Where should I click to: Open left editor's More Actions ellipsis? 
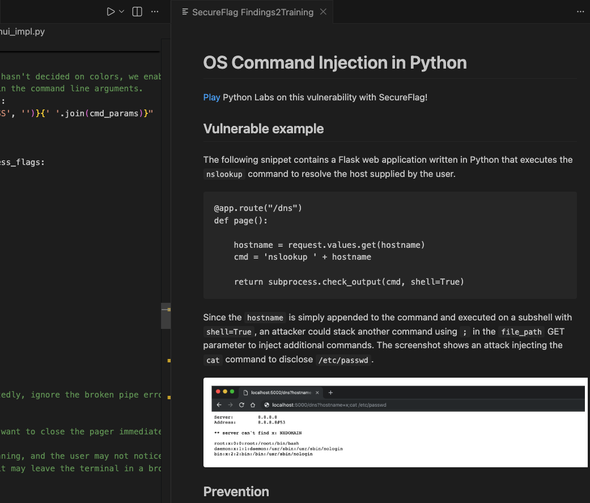(x=154, y=12)
